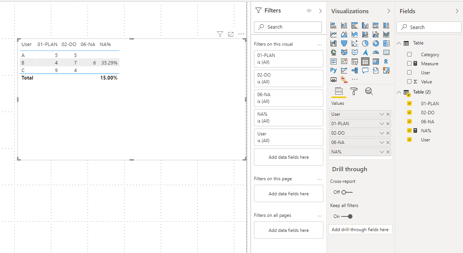Image resolution: width=463 pixels, height=253 pixels.
Task: Select the gauge visual
Action: (376, 52)
